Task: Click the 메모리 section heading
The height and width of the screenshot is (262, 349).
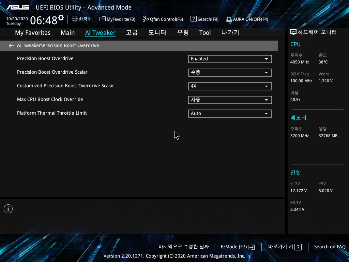Action: click(298, 118)
